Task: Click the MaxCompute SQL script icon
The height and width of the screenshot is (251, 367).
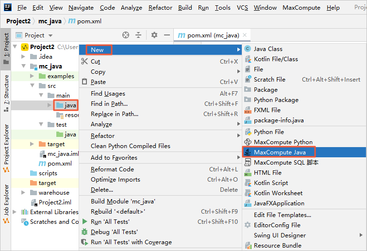Action: point(248,163)
